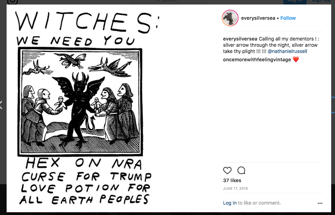Viewport: 335px width, 215px height.
Task: Click the Instagram logo in the header
Action: (x=12, y=1)
